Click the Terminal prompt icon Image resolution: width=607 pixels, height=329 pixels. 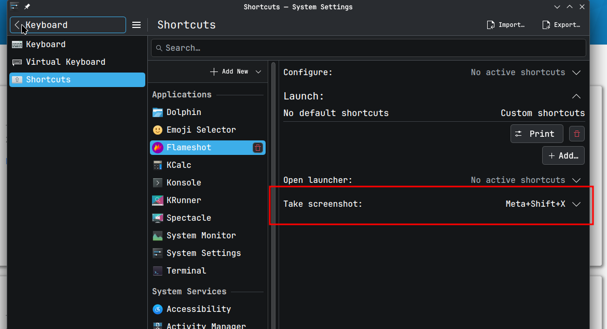point(158,271)
